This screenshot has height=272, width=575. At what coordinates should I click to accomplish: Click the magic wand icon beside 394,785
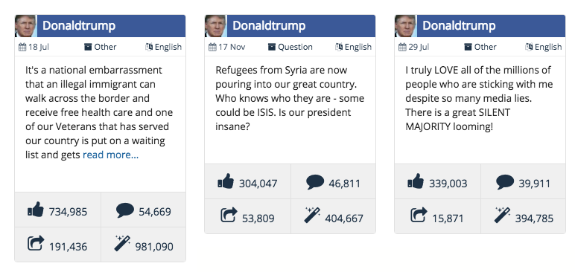(x=502, y=215)
